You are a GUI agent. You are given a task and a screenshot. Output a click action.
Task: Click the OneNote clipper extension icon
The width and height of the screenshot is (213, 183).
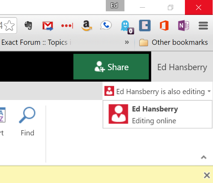(x=184, y=25)
